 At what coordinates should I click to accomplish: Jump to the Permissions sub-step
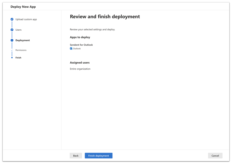21,50
